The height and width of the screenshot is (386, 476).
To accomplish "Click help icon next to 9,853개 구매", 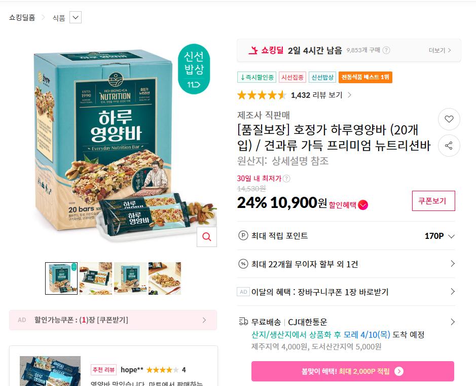I will click(x=386, y=50).
